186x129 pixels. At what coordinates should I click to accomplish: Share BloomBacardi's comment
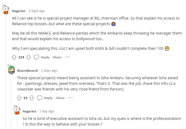tap(60, 98)
